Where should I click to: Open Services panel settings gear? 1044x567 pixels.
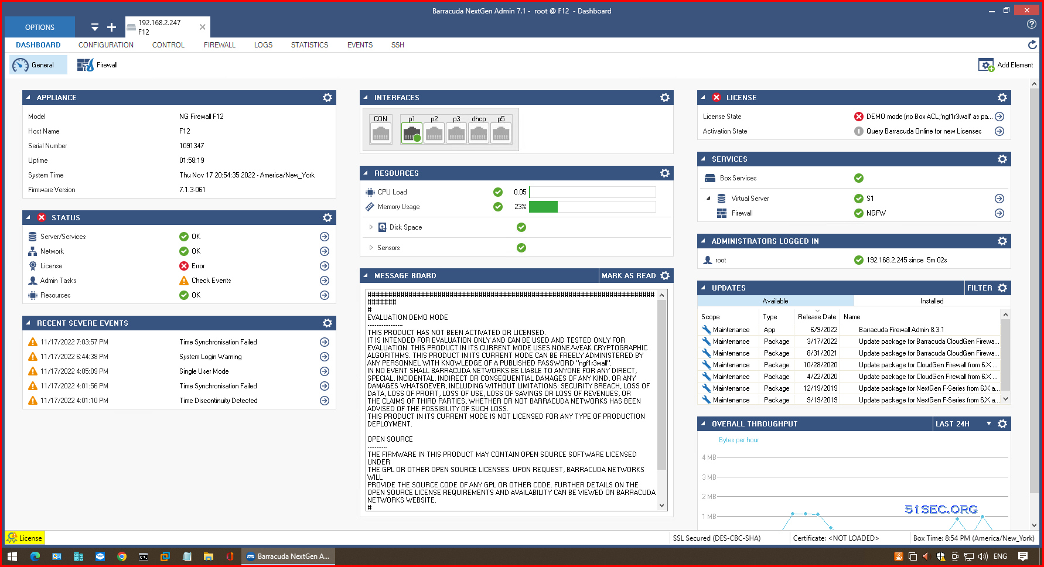tap(1002, 159)
